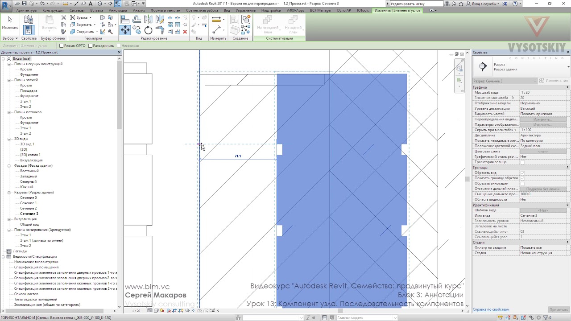The image size is (571, 321).
Task: Enable the Режим ОРТО checkbox
Action: pos(62,45)
